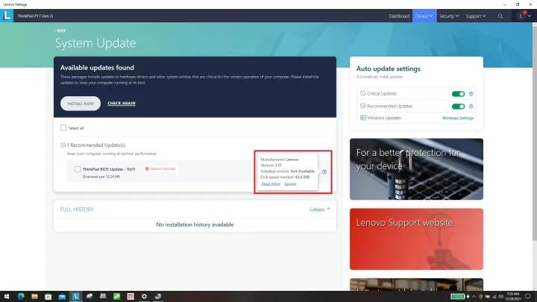Click the vertical page scrollbar
The height and width of the screenshot is (302, 537).
click(x=534, y=133)
